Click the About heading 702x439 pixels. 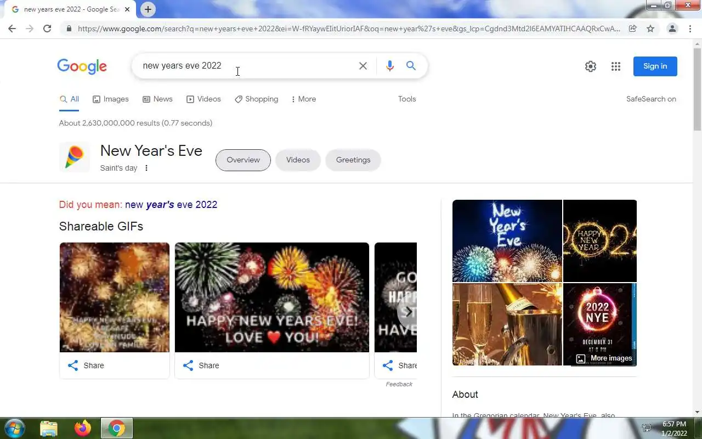click(x=465, y=395)
